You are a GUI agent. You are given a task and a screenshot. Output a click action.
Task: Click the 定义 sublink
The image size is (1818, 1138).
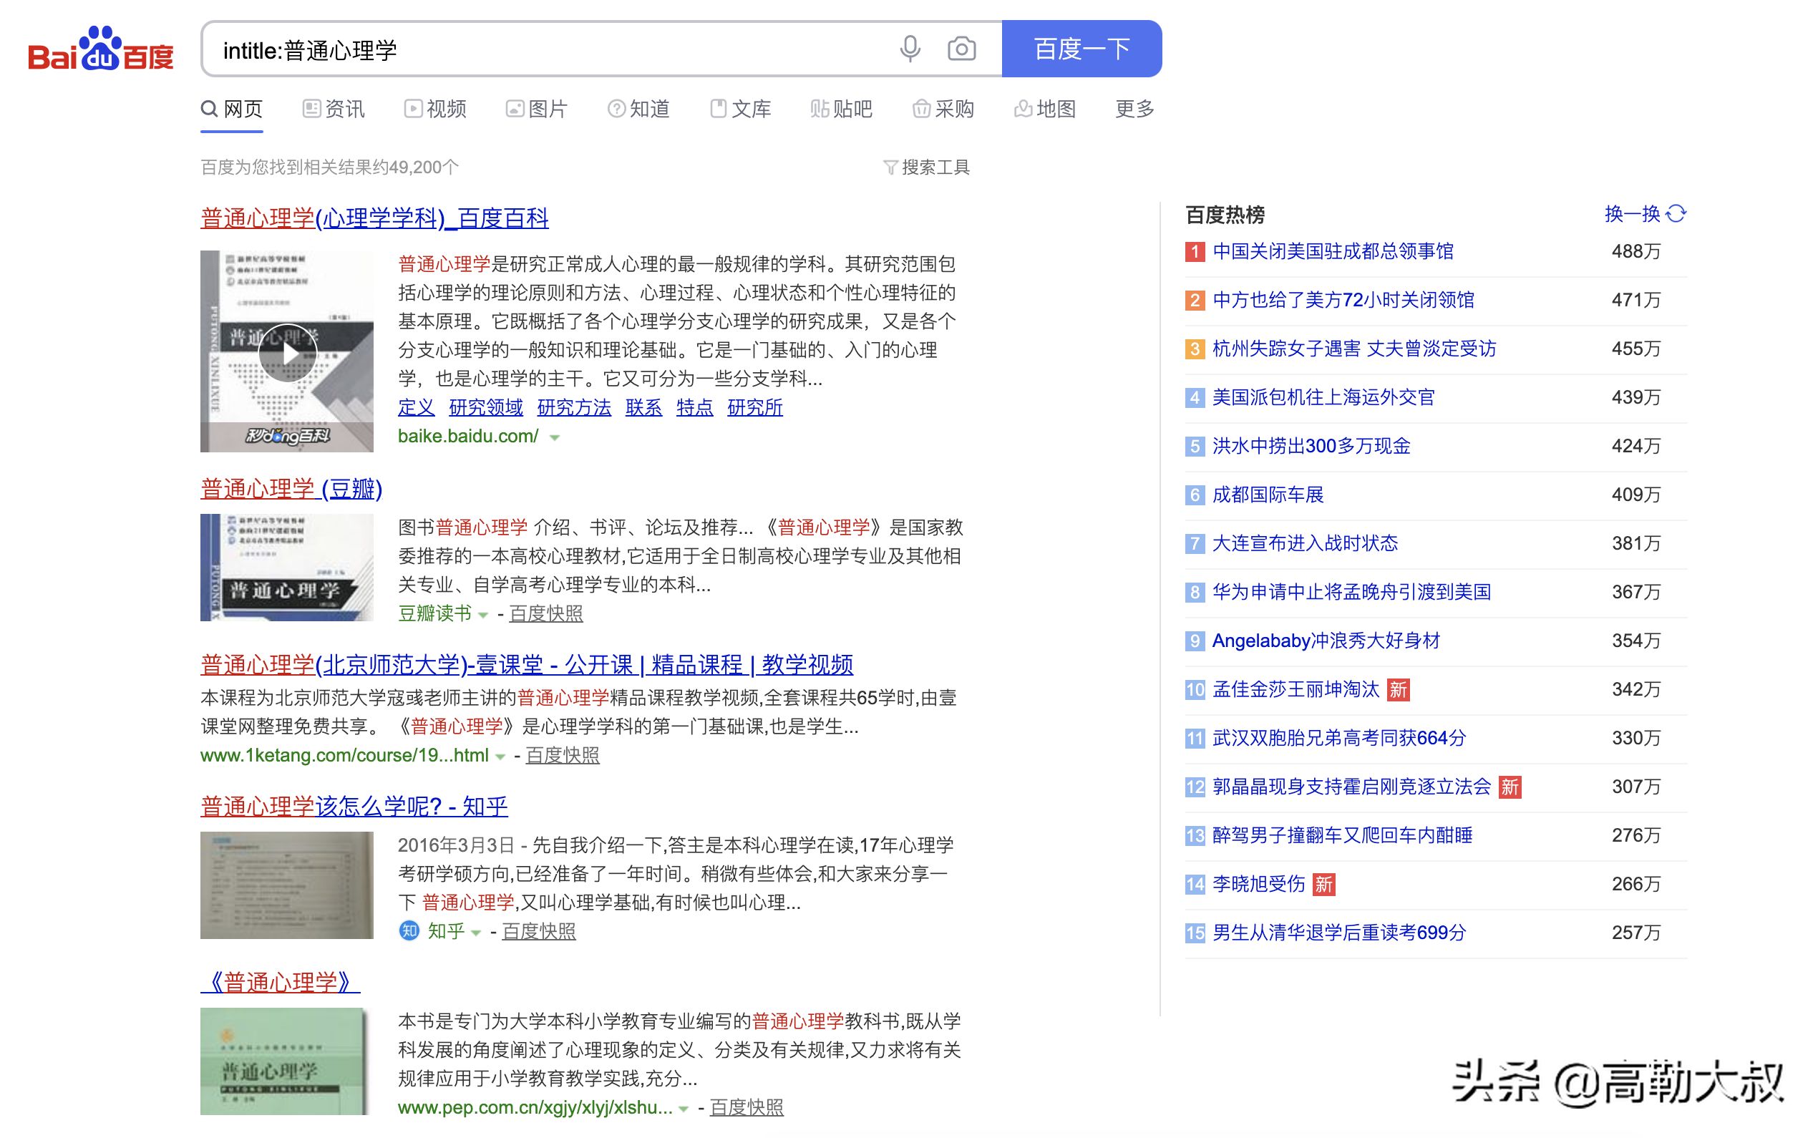click(416, 408)
